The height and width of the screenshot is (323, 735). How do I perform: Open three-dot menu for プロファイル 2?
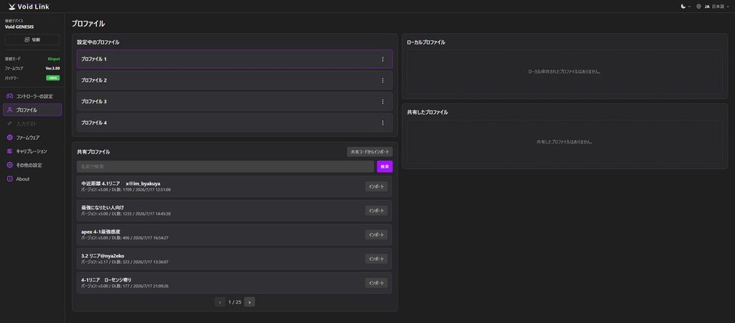383,80
